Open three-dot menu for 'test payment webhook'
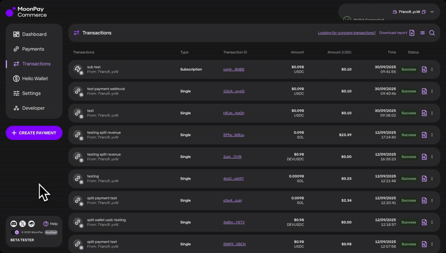Screen dimensions: 446x253 (432, 91)
